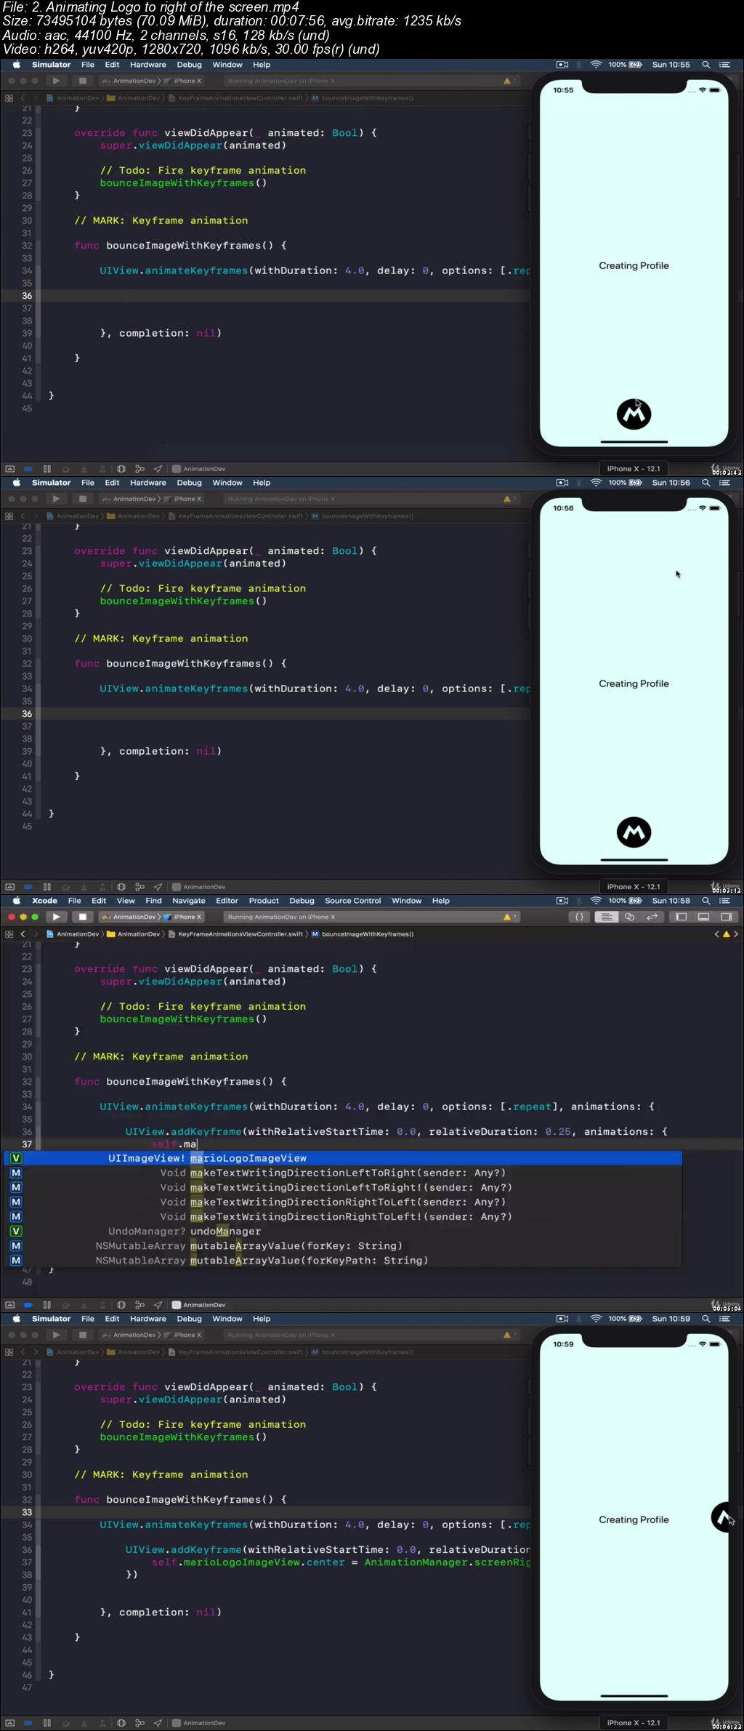This screenshot has width=744, height=1731.
Task: Open the AnimationDev scheme selector in the 10:58 toolbar
Action: (x=129, y=917)
